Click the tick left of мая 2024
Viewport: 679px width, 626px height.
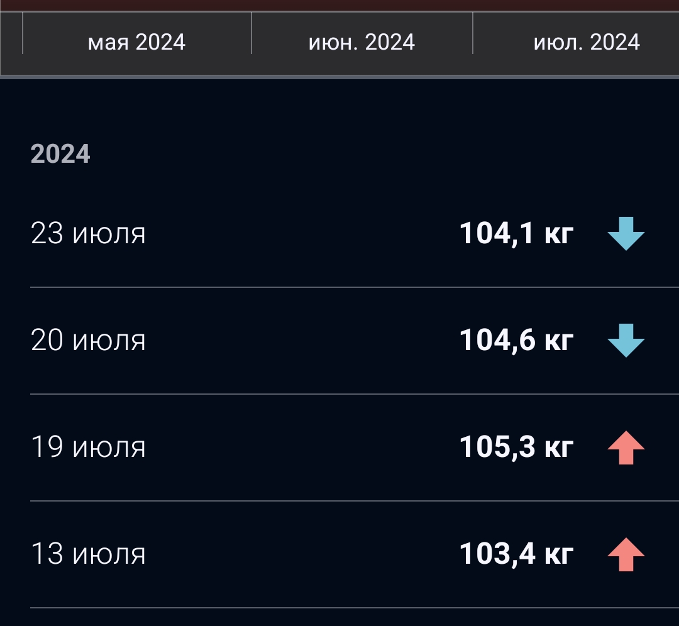[23, 33]
